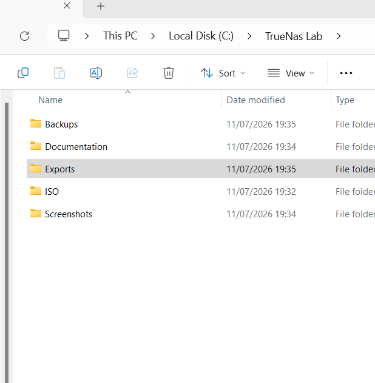This screenshot has width=375, height=383.
Task: Expand chevron after TrueNas Lab breadcrumb
Action: pos(339,36)
